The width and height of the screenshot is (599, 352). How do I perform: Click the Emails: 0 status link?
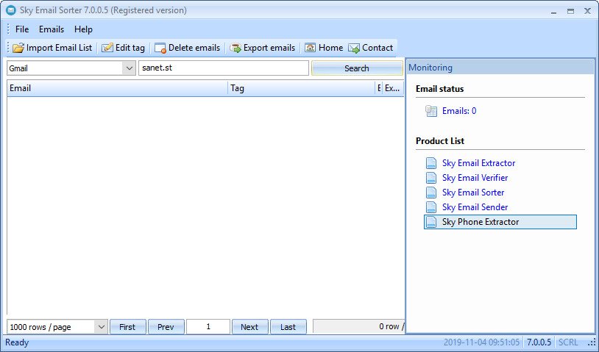pos(459,111)
